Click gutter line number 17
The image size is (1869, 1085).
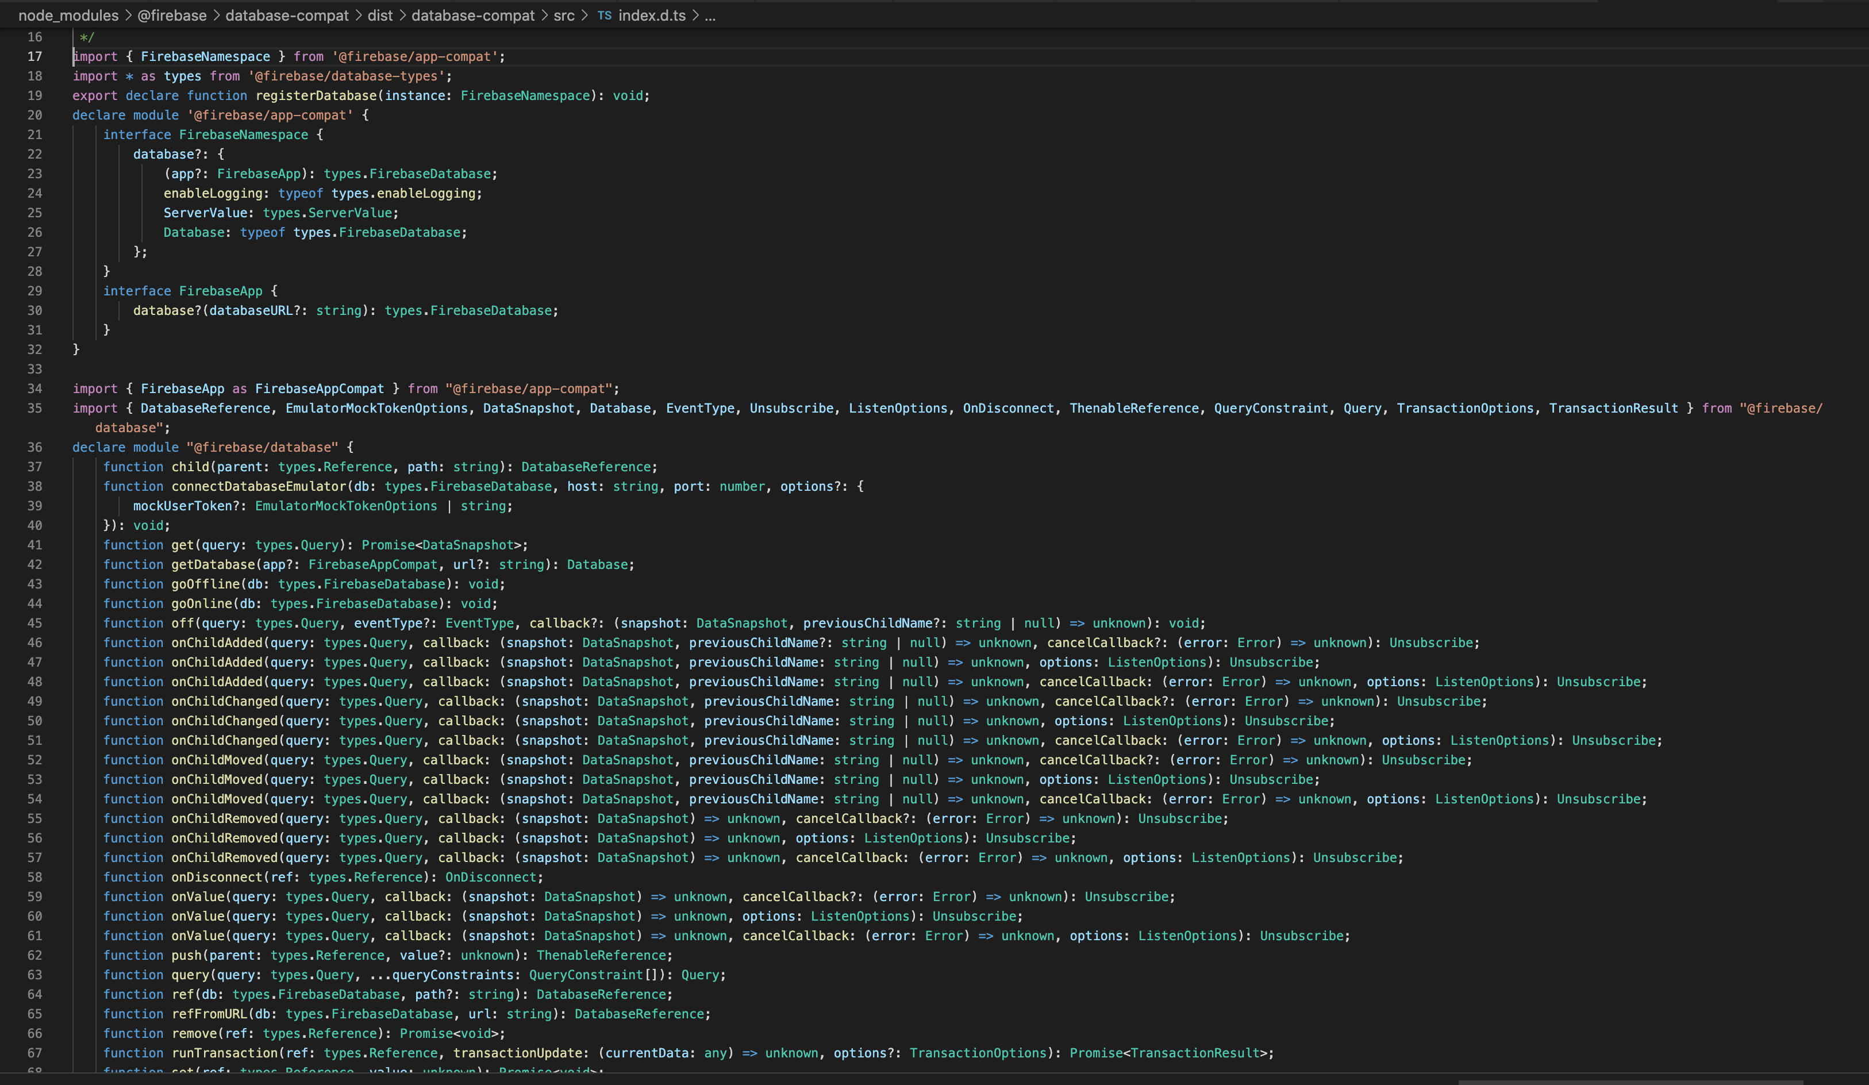[x=35, y=56]
